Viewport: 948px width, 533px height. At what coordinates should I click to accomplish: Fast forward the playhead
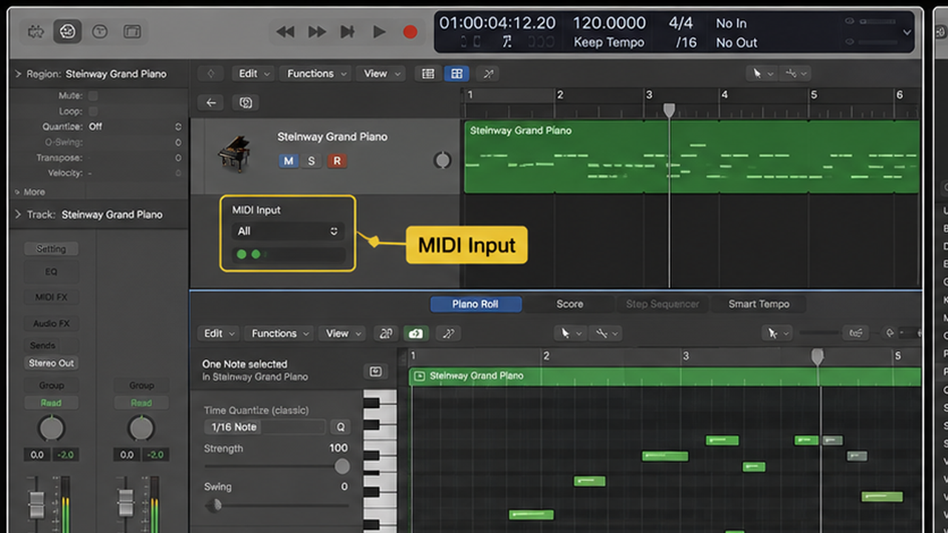pos(317,32)
